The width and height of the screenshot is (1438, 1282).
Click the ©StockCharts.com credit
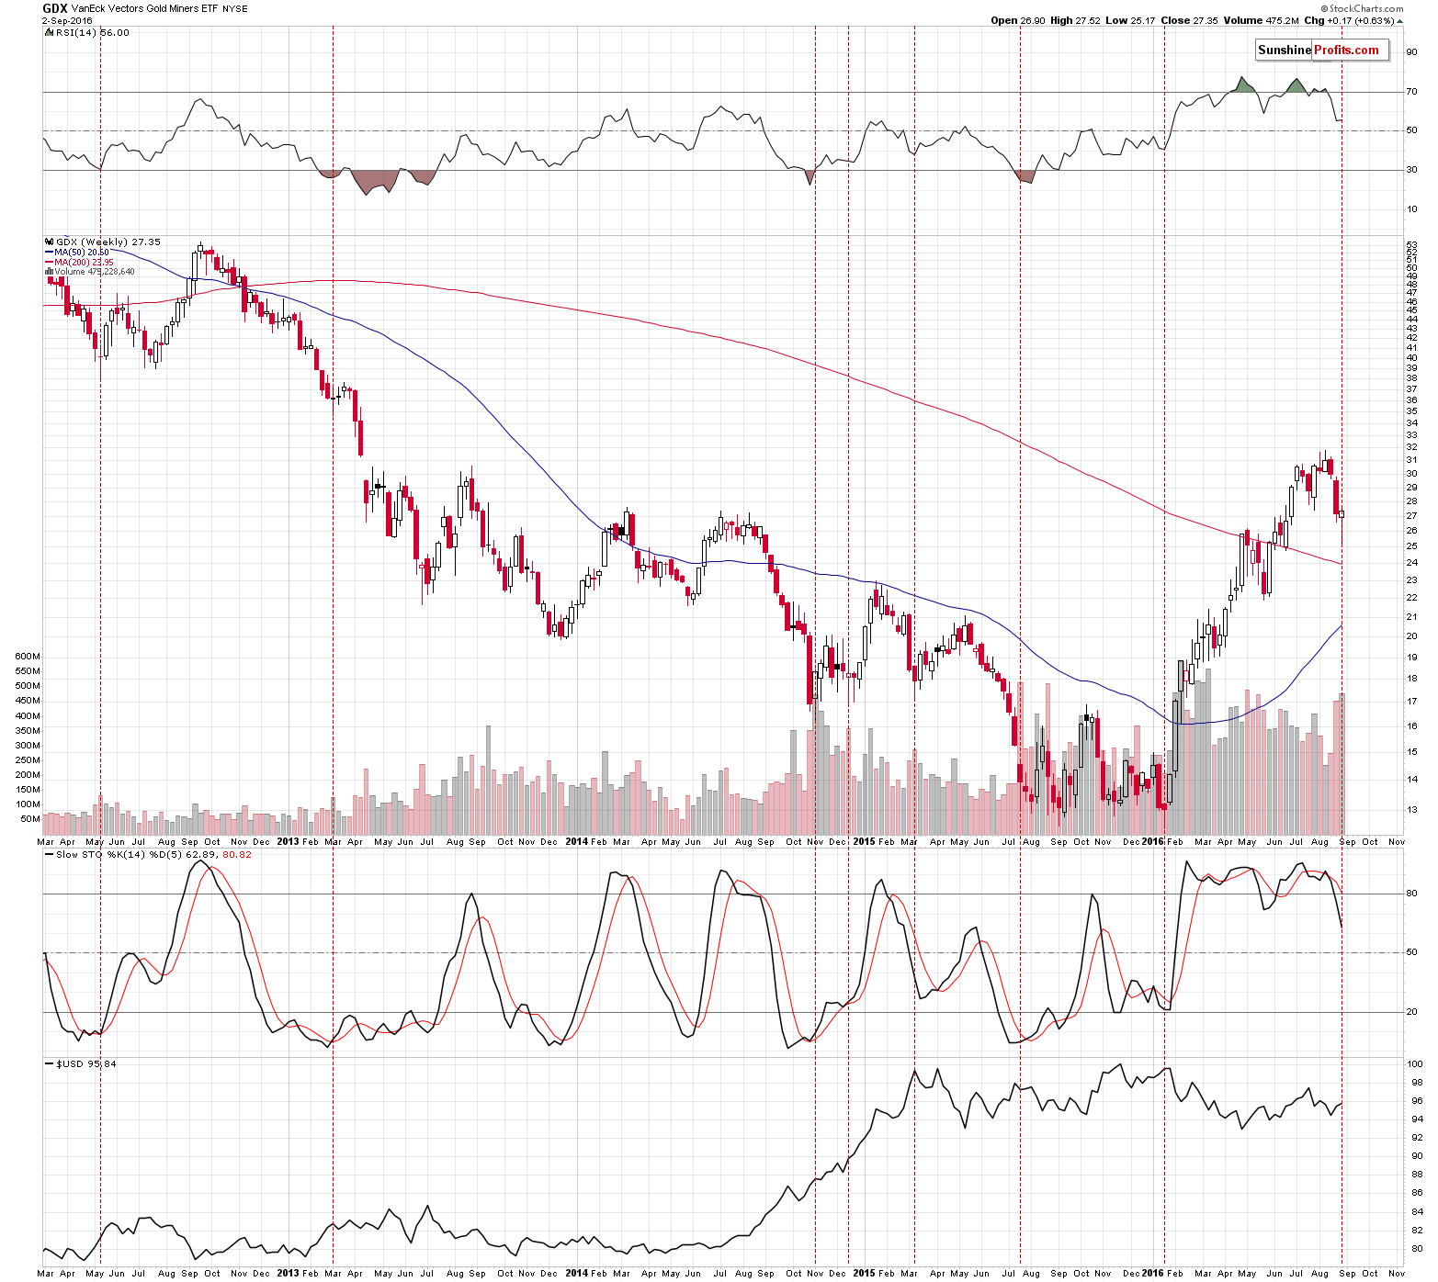(x=1361, y=8)
